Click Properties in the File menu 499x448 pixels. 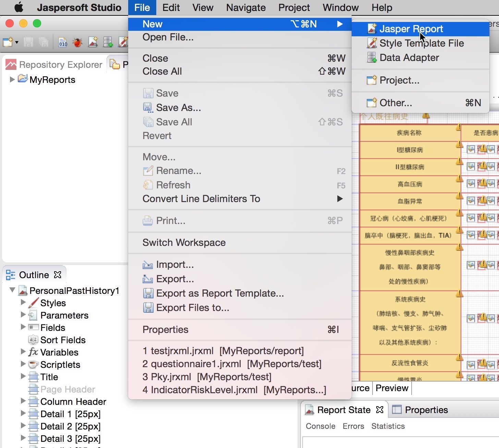click(x=240, y=329)
